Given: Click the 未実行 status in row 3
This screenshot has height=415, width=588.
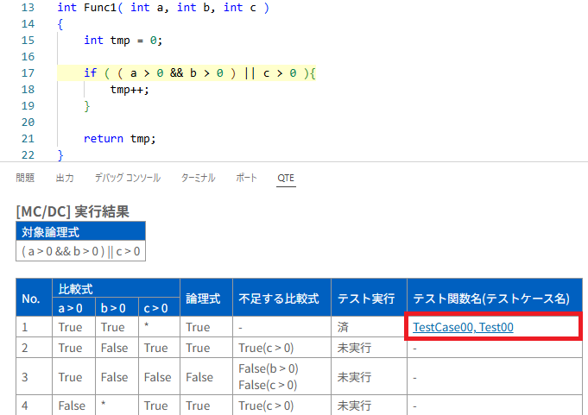Looking at the screenshot, I should 354,377.
